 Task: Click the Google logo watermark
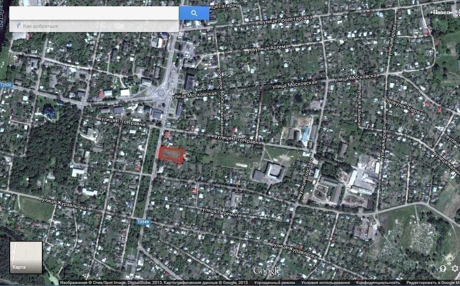coord(266,271)
